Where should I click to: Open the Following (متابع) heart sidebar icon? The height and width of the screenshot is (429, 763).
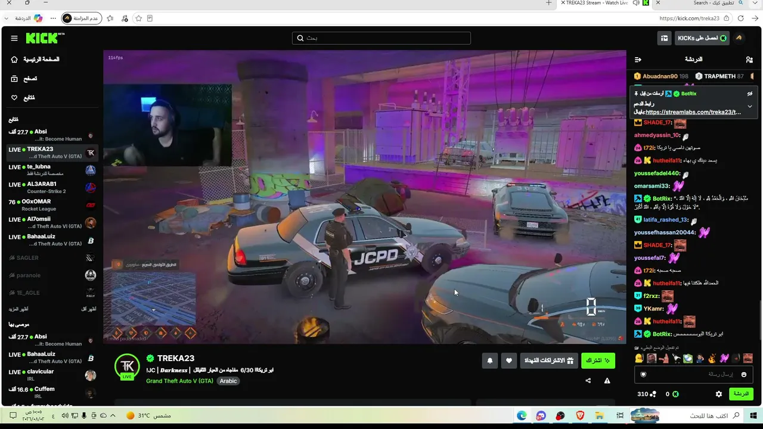pyautogui.click(x=14, y=98)
